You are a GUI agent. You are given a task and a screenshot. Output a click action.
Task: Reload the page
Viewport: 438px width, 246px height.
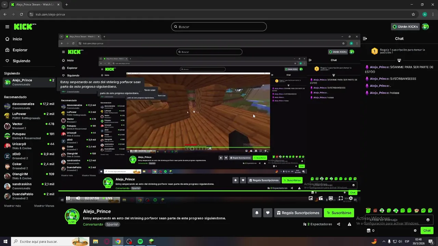(x=21, y=14)
